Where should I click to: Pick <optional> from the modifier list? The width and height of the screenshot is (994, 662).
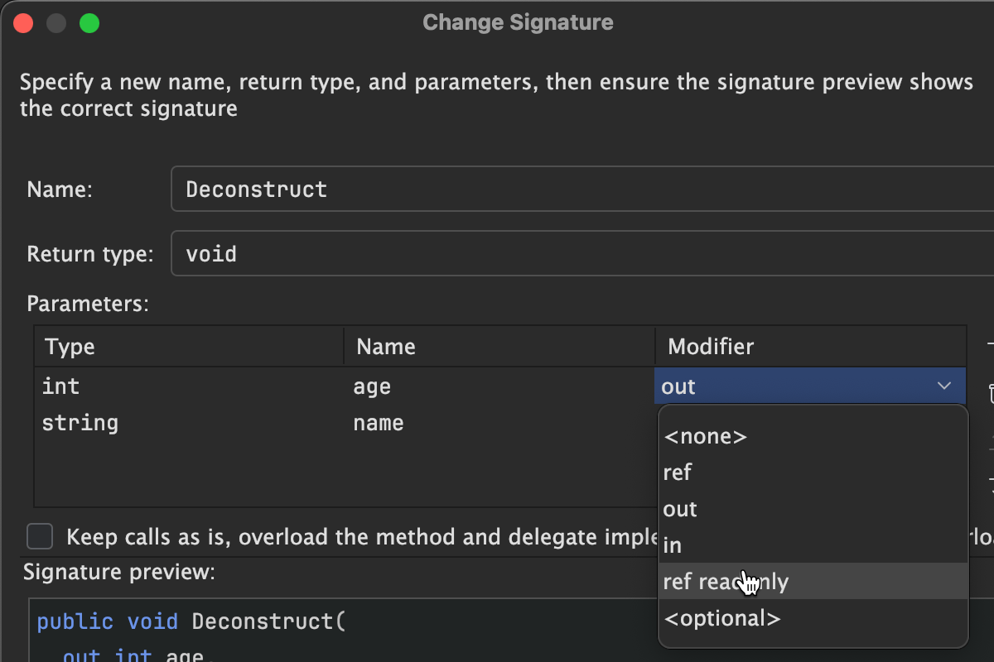pos(721,618)
